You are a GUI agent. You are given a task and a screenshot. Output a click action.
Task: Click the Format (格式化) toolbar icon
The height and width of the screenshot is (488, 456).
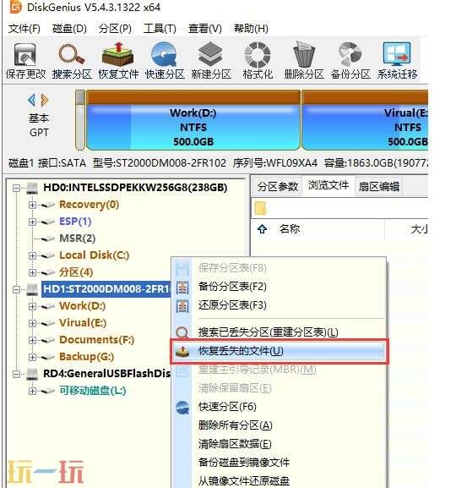tap(258, 54)
